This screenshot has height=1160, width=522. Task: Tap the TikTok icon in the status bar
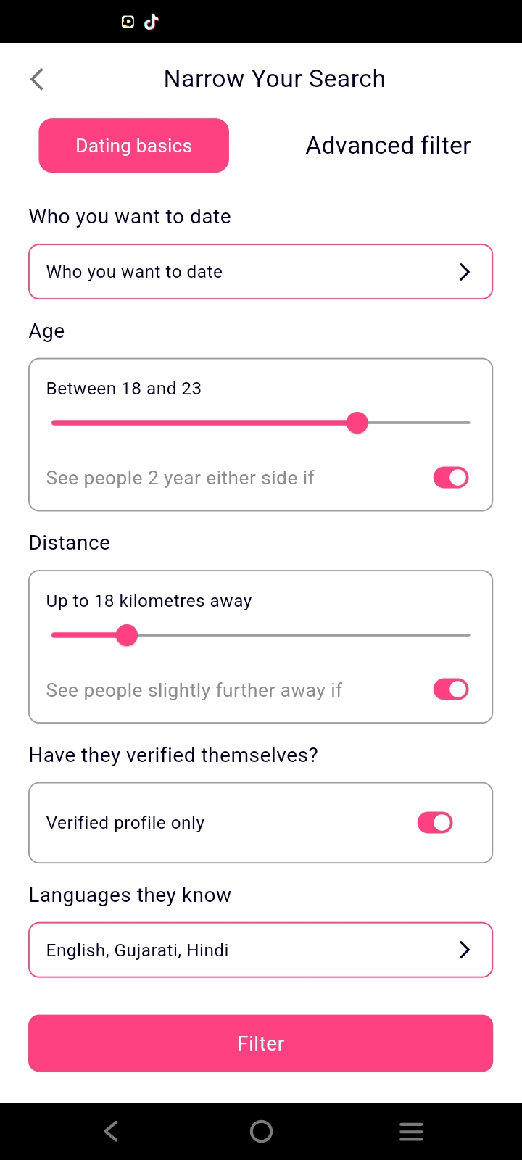151,22
